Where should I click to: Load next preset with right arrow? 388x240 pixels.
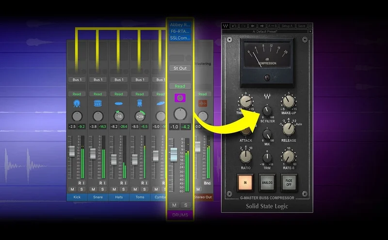(x=262, y=26)
